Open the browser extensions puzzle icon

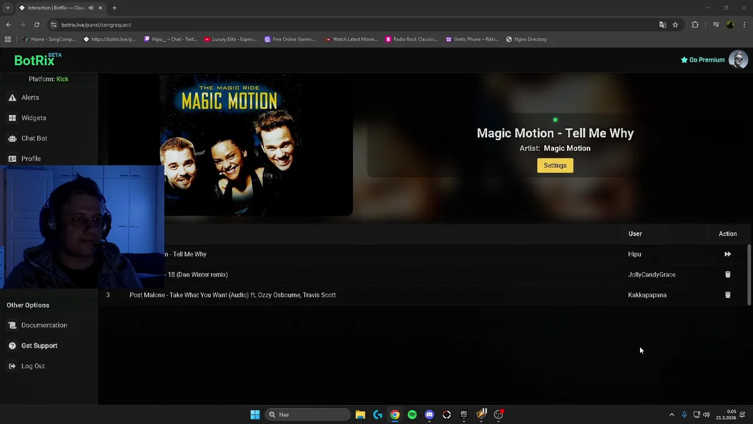(695, 25)
